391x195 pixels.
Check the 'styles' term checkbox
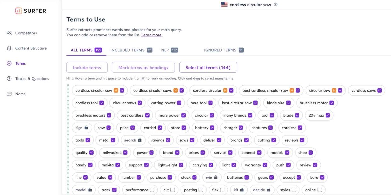pos(294,190)
